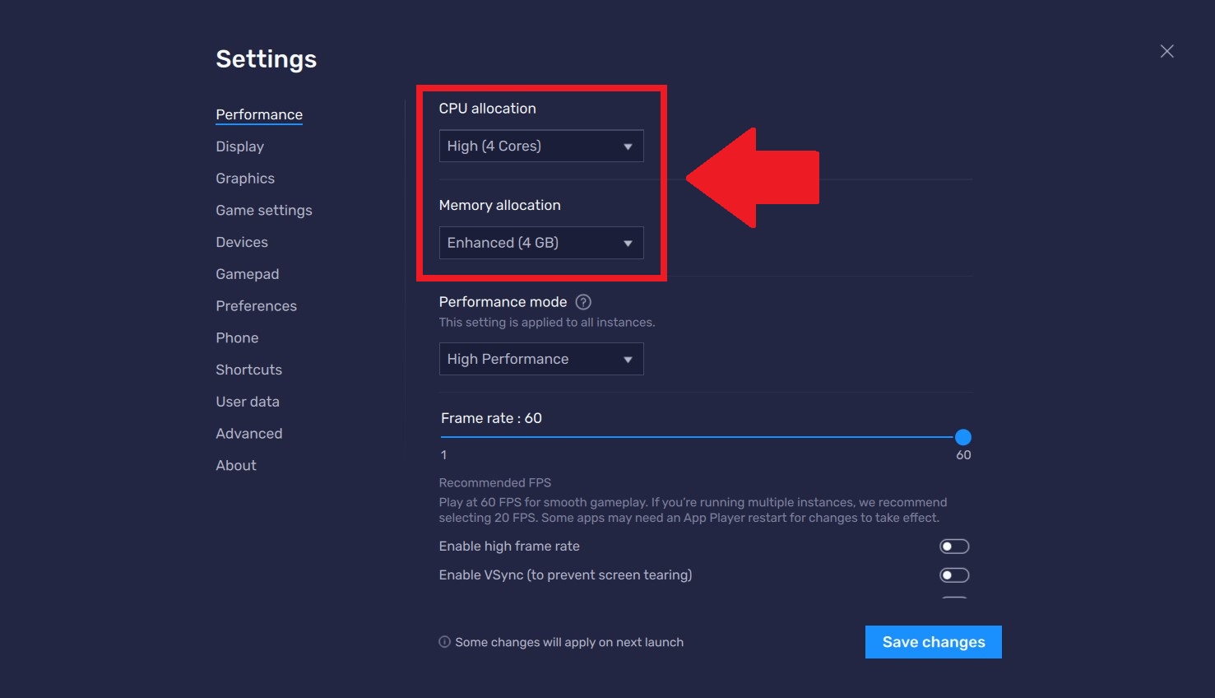This screenshot has width=1215, height=698.
Task: Switch to the Shortcuts section
Action: (248, 369)
